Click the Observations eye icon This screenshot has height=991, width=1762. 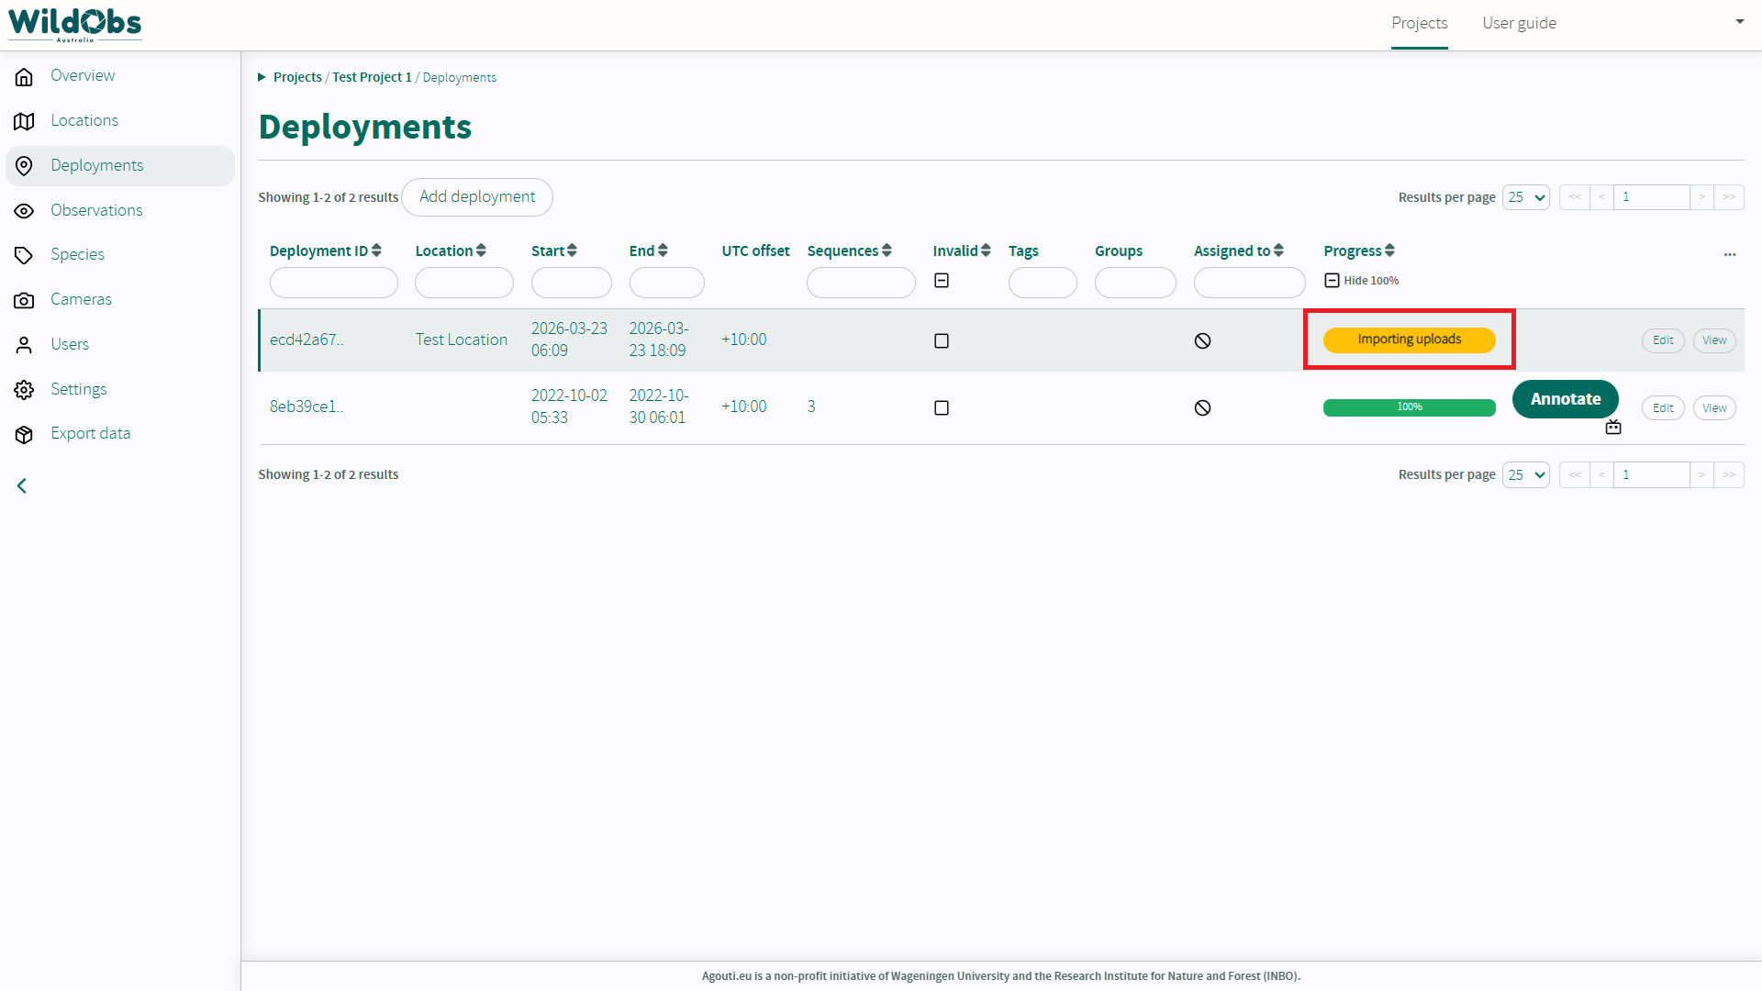(x=25, y=211)
